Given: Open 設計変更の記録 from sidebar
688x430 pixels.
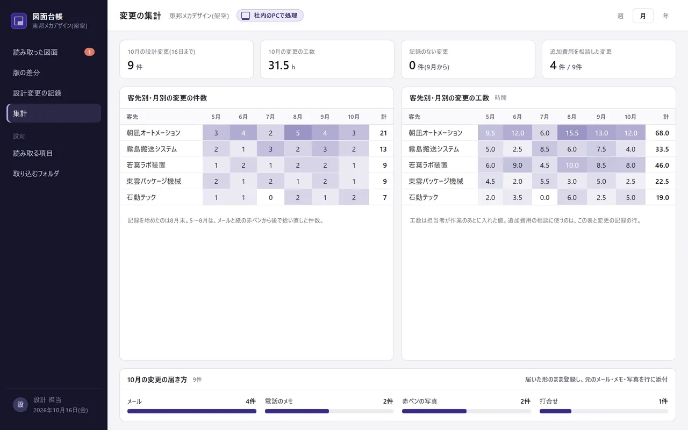Looking at the screenshot, I should pos(54,93).
